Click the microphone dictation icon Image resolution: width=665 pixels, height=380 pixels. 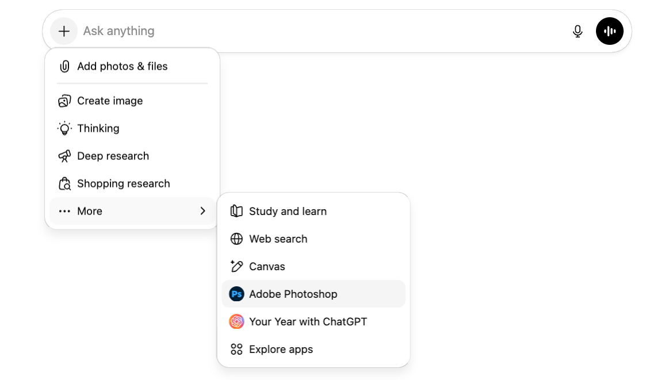pos(578,31)
